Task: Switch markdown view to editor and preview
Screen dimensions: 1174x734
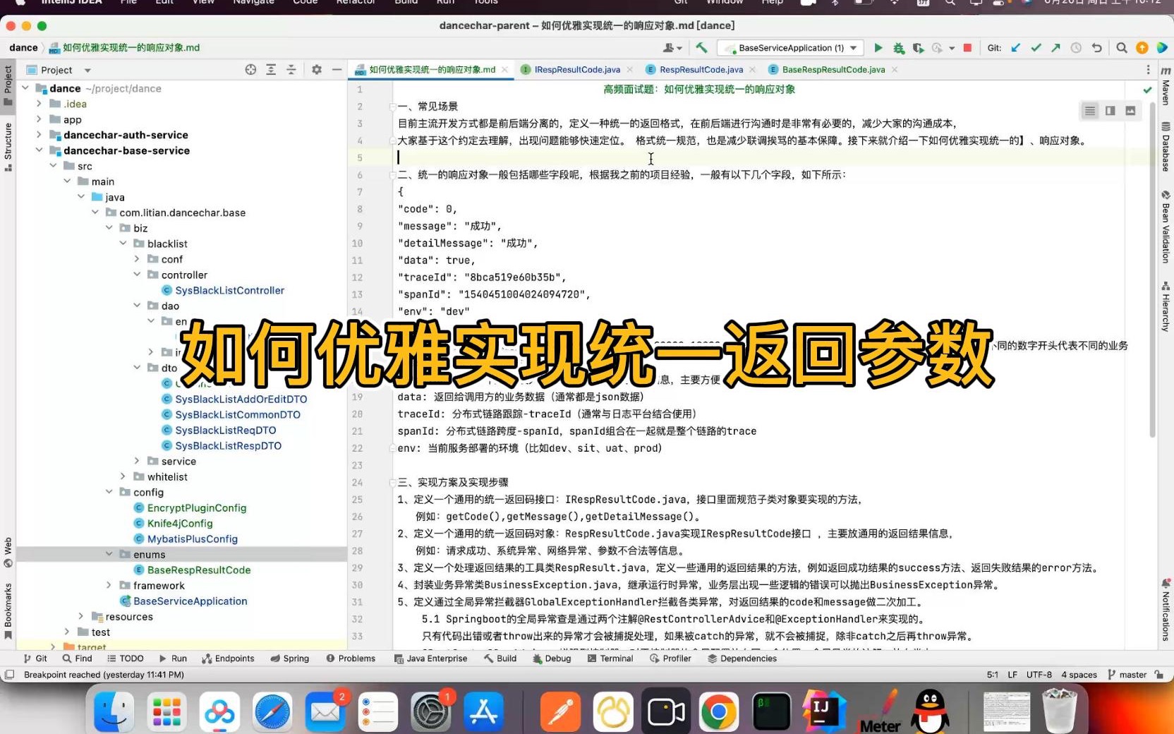Action: 1110,111
